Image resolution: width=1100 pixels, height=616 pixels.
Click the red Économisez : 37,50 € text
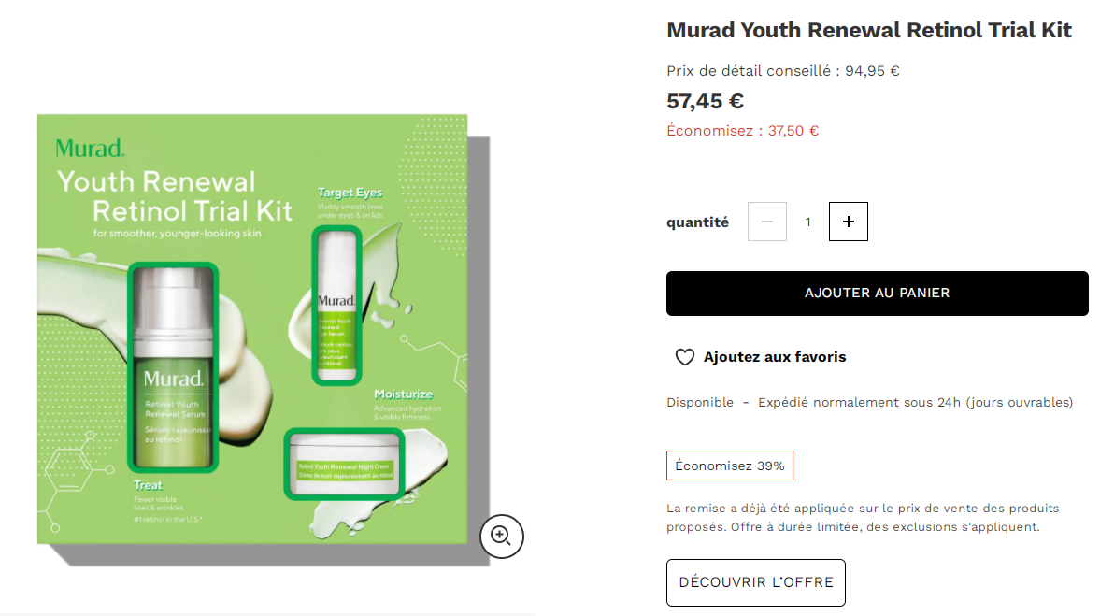point(742,131)
